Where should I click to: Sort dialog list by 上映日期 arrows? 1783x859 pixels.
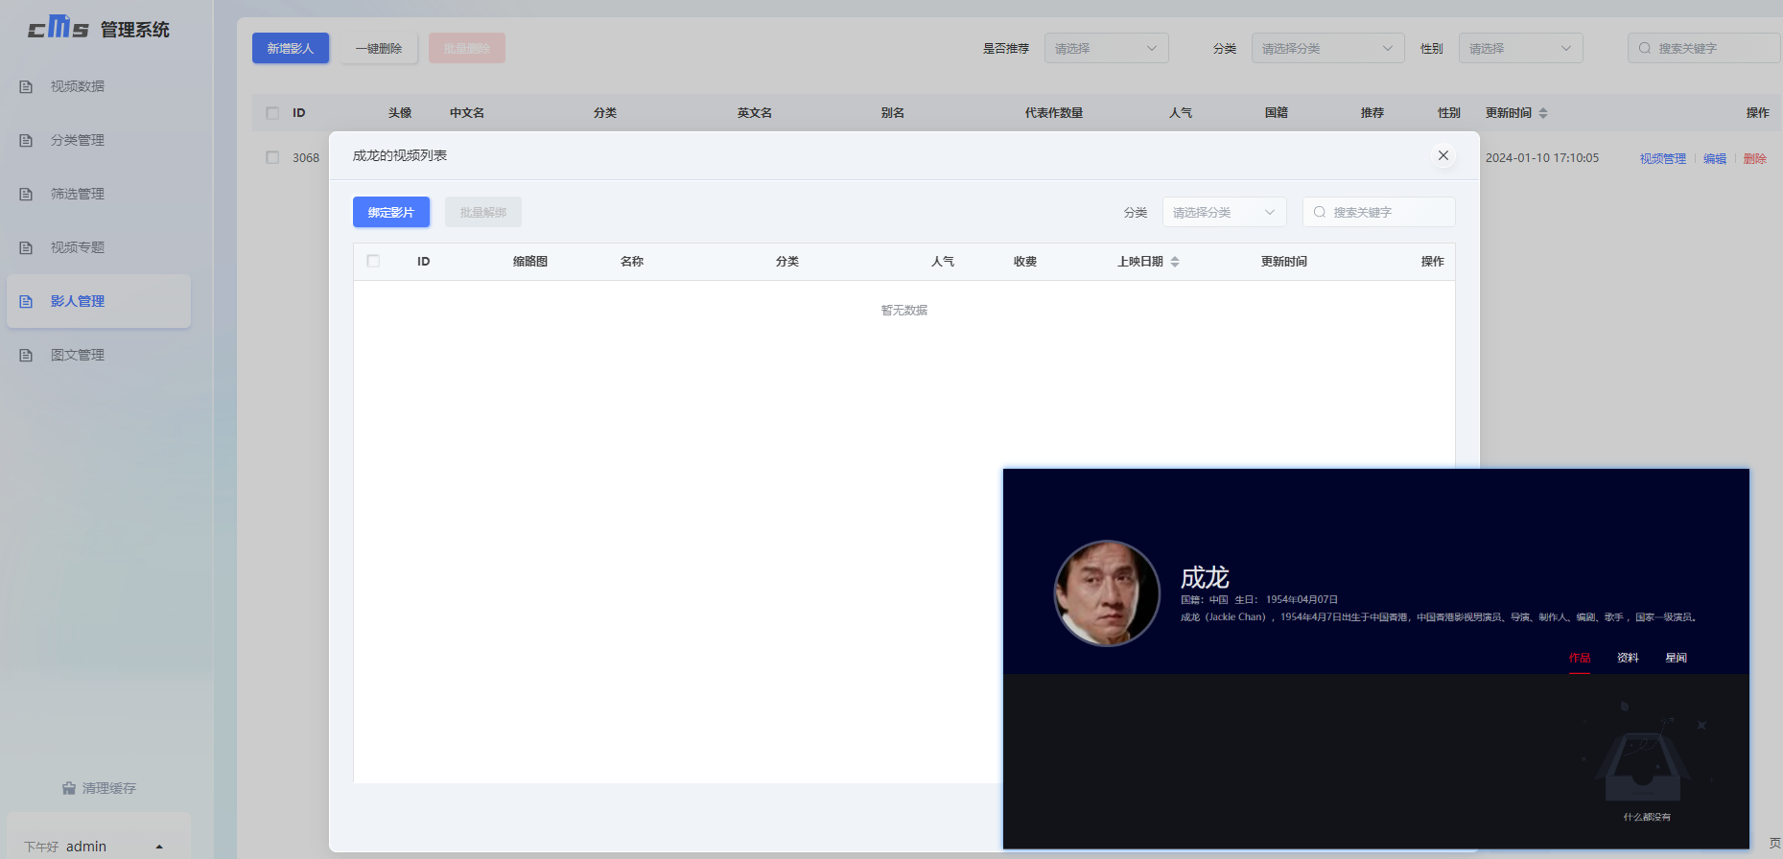coord(1175,262)
